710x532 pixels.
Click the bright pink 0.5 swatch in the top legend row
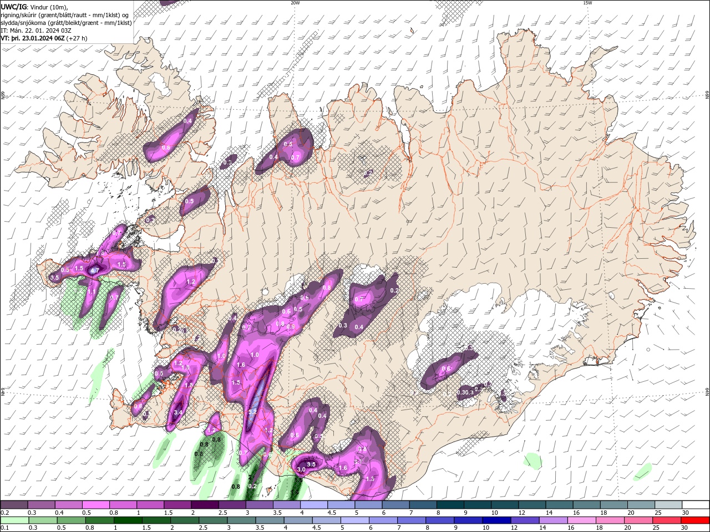point(95,505)
